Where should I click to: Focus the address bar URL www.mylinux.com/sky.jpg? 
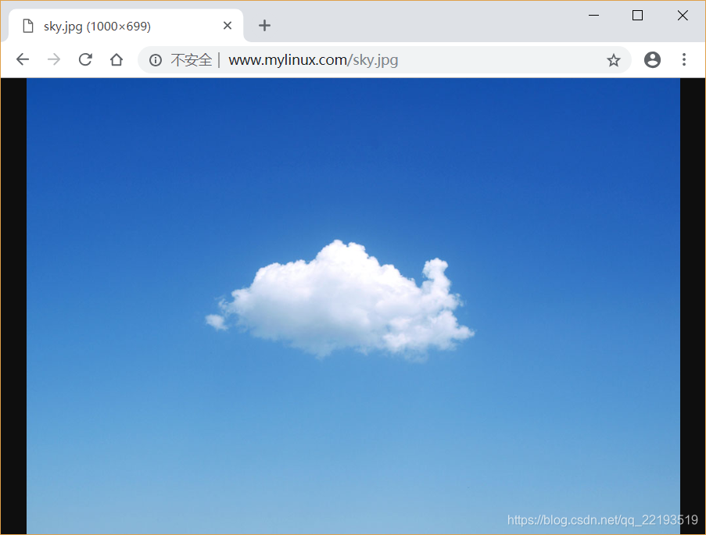tap(314, 60)
